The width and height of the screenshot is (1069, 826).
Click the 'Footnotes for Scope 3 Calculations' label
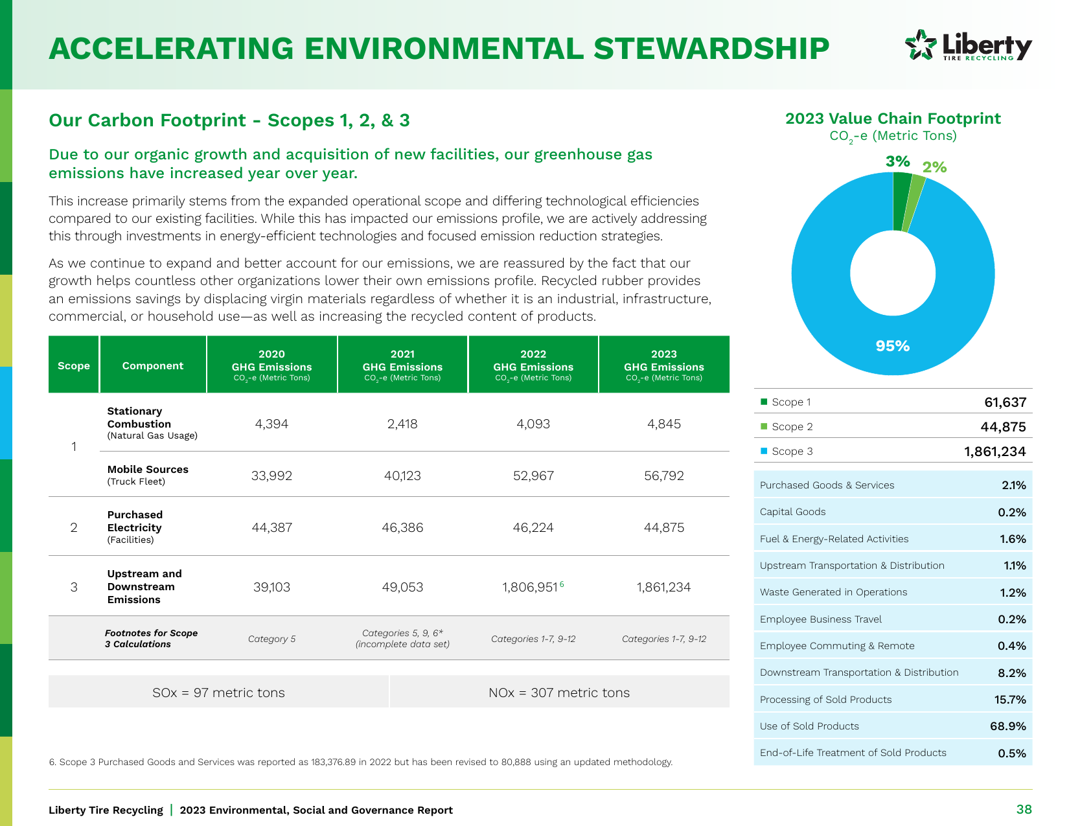[152, 638]
